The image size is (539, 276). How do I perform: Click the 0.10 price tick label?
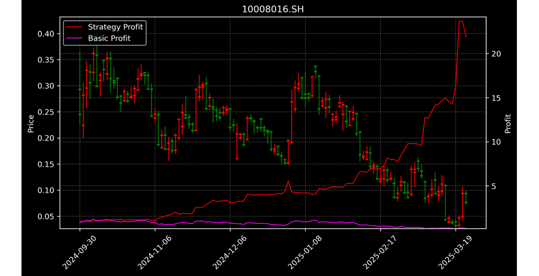click(x=46, y=190)
